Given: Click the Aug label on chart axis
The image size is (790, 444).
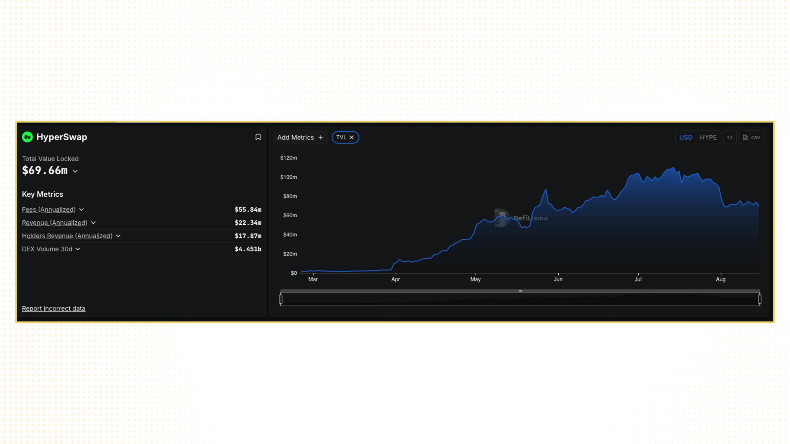Looking at the screenshot, I should (720, 279).
